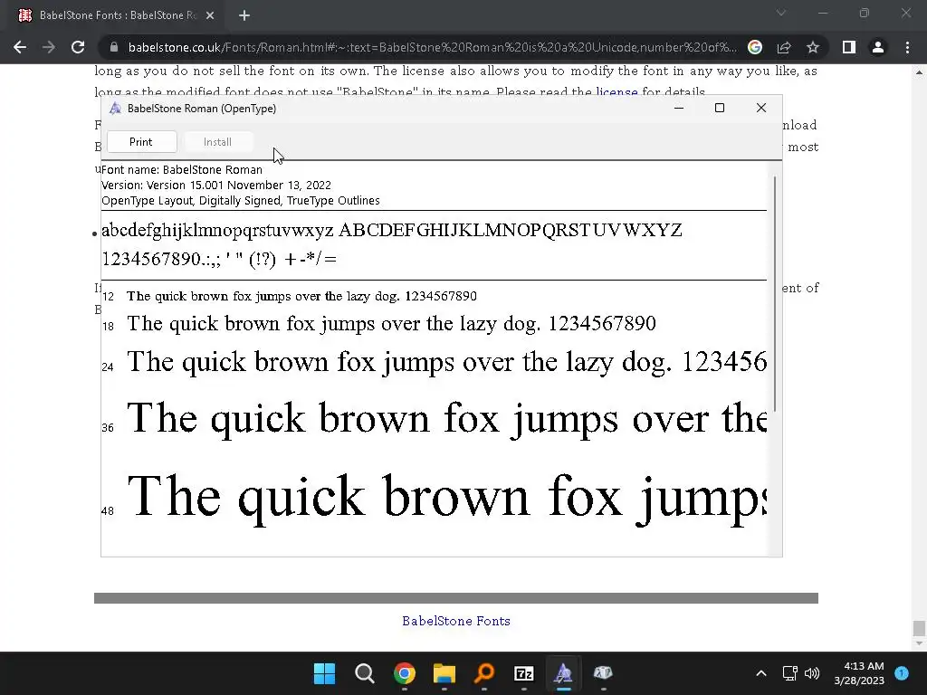
Task: Follow the license link in the webpage
Action: tap(616, 92)
